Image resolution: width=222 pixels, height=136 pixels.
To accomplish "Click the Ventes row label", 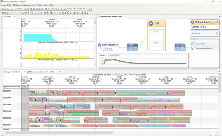I will 6,130.
